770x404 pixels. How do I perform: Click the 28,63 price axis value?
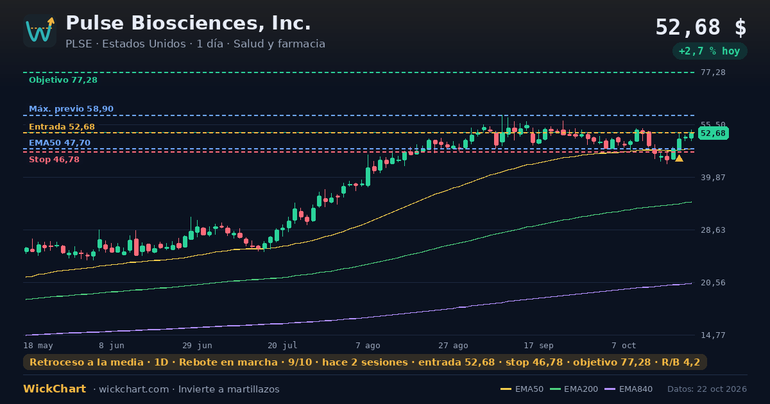point(713,230)
